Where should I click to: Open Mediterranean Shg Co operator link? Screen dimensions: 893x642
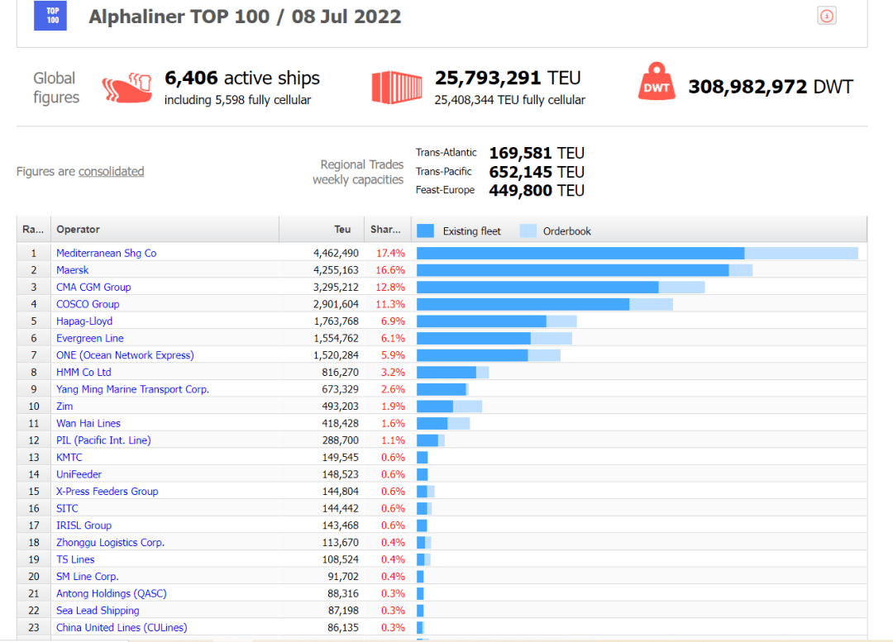(106, 253)
